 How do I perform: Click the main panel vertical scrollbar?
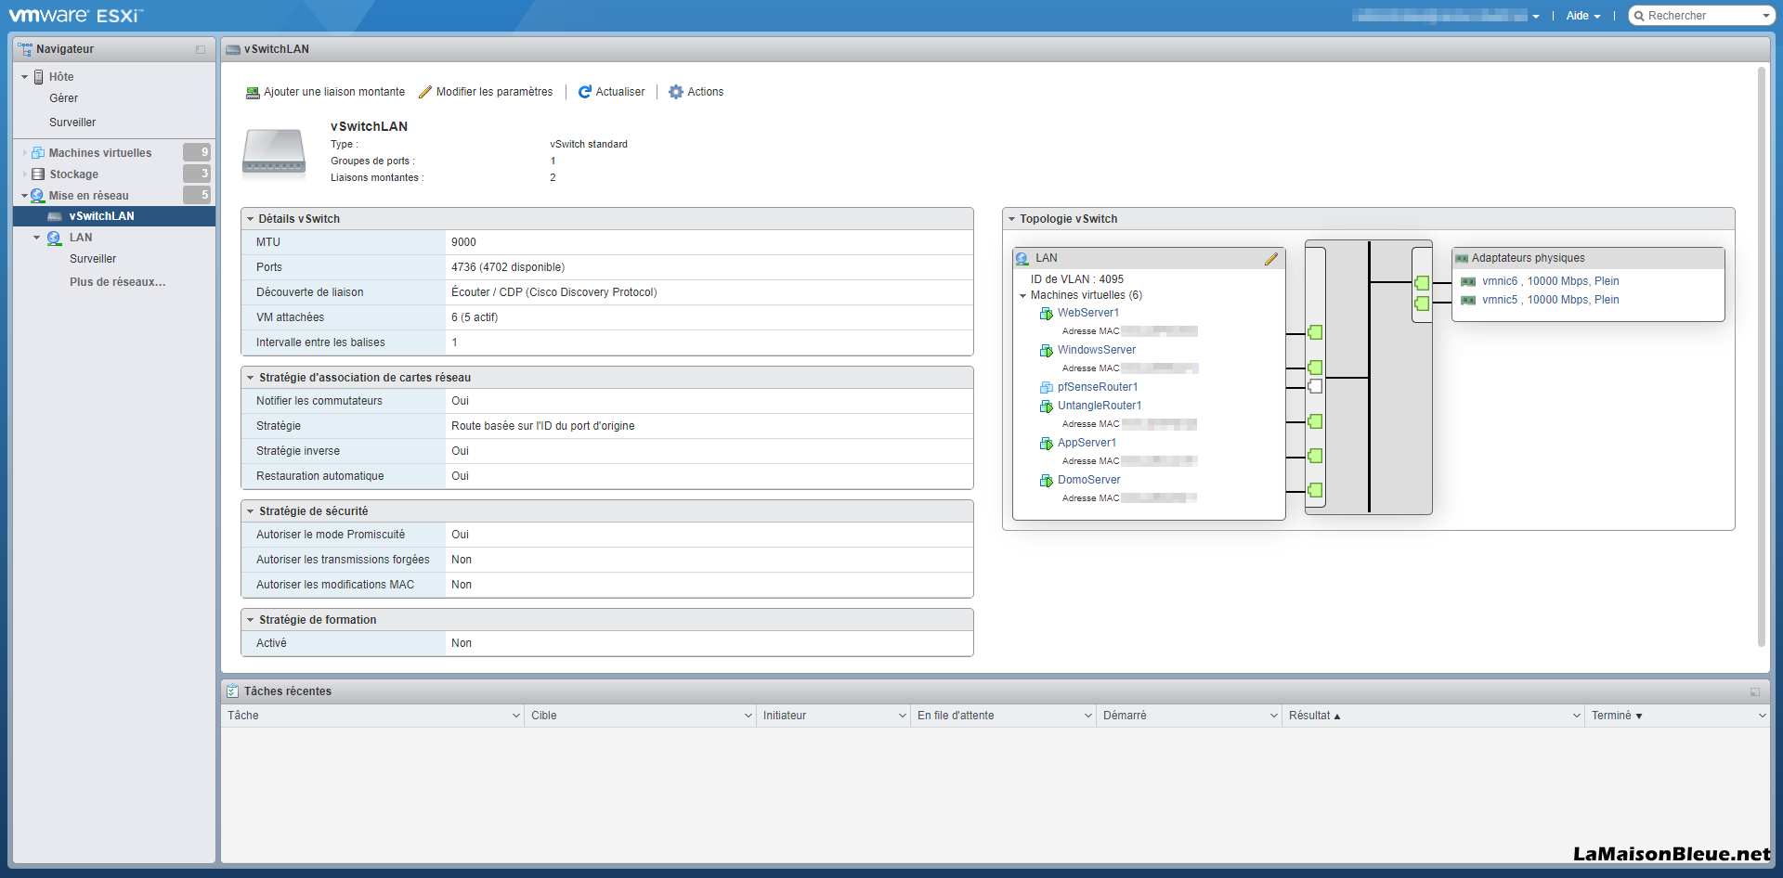click(1761, 356)
